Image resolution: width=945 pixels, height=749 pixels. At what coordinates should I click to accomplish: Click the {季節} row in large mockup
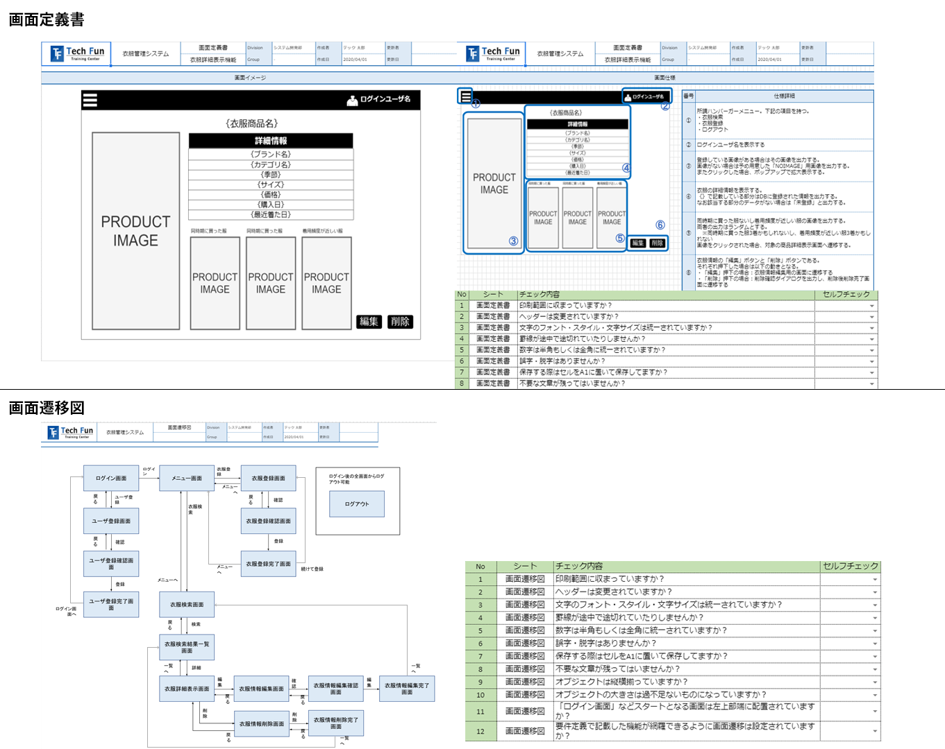click(x=271, y=175)
